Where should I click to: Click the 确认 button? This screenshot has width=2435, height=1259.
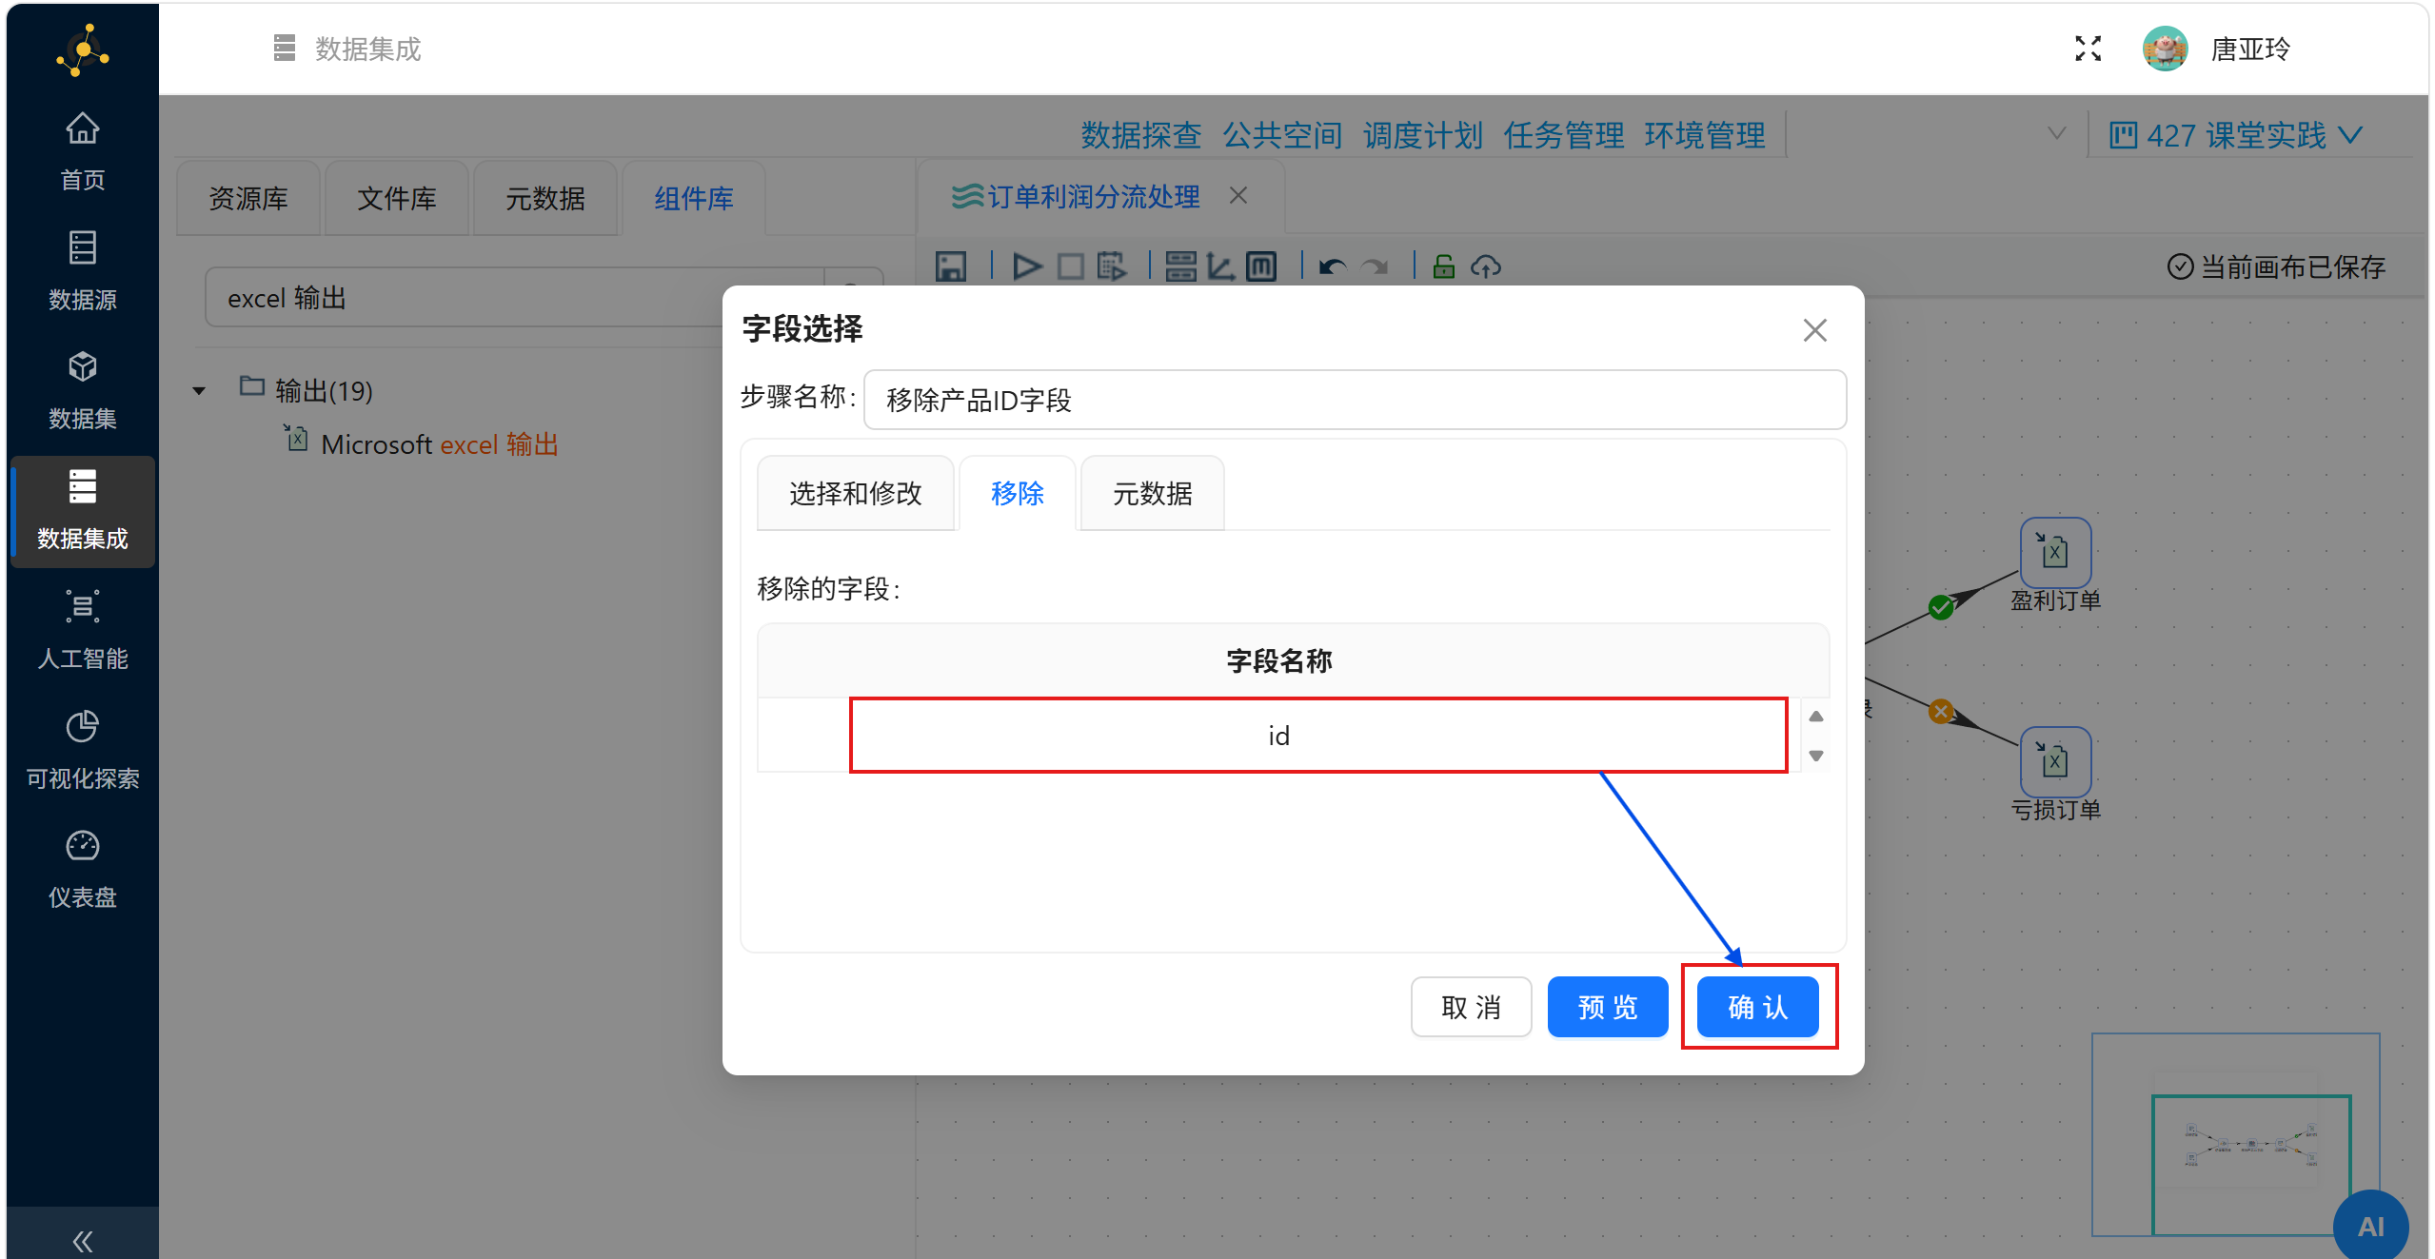(x=1757, y=1007)
